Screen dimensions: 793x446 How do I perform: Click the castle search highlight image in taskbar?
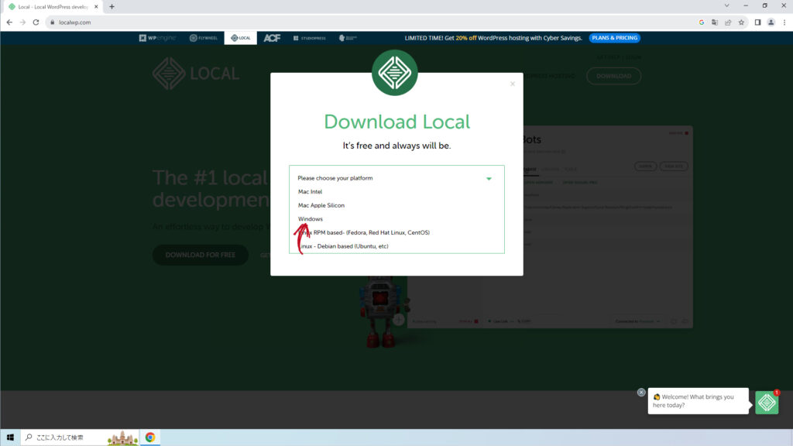coord(122,438)
